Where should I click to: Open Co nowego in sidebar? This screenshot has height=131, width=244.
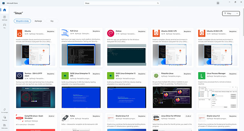(x=5, y=111)
